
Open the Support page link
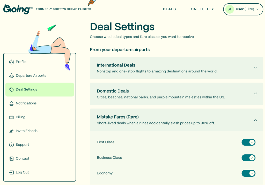click(40, 145)
